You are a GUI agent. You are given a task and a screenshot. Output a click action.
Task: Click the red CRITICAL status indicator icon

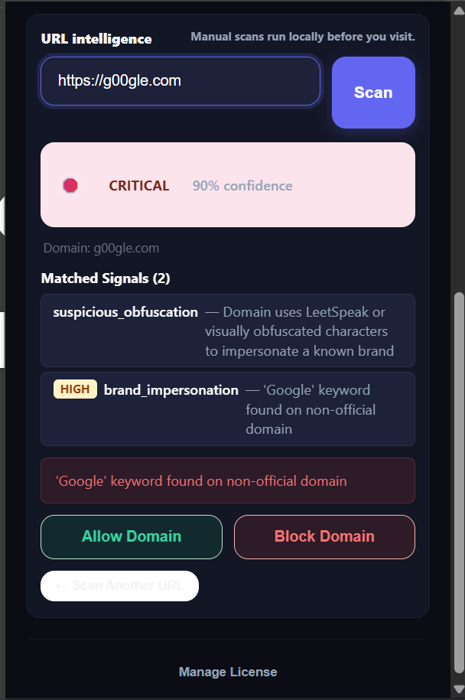(x=70, y=185)
